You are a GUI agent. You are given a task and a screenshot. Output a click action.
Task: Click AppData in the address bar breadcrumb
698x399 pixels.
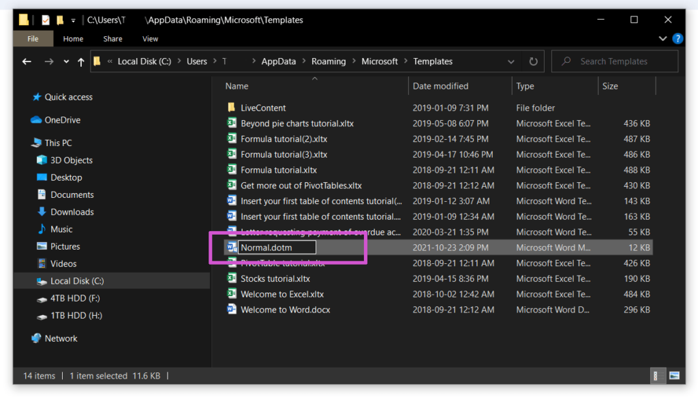[x=279, y=61]
